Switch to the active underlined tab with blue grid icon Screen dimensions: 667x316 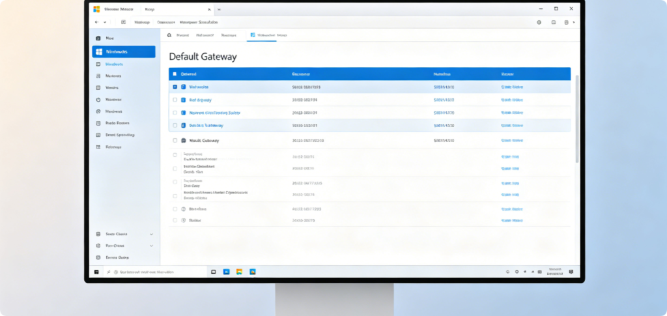(x=269, y=35)
